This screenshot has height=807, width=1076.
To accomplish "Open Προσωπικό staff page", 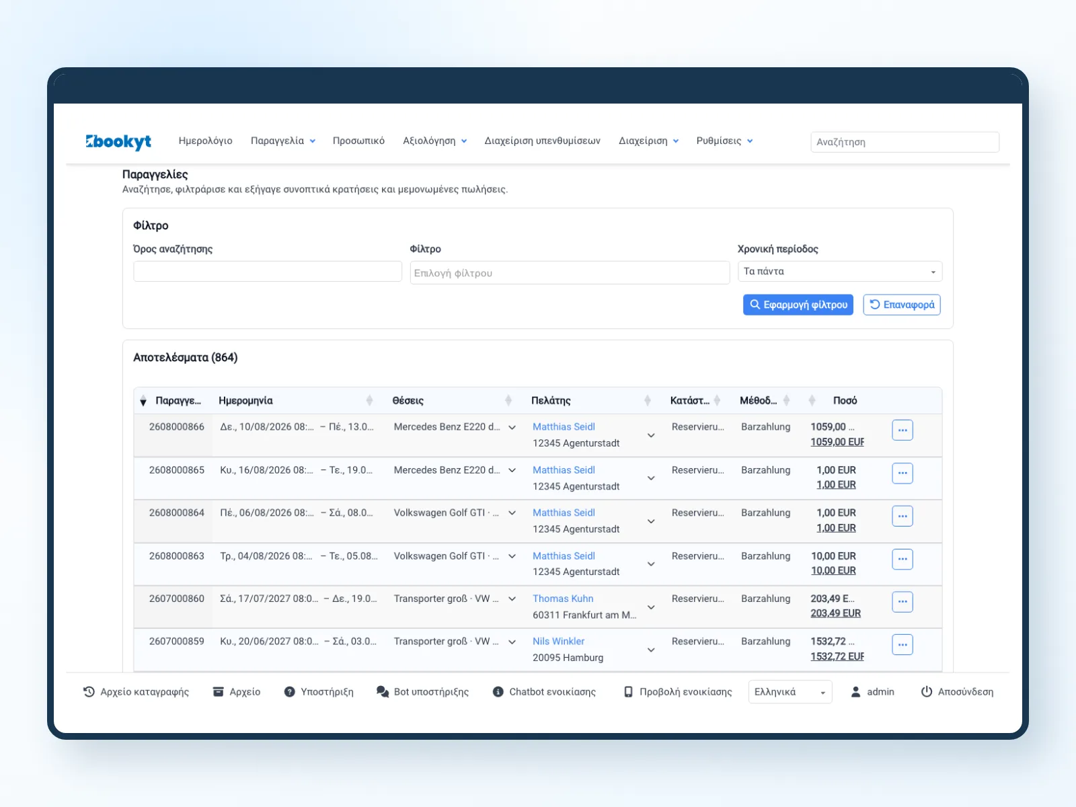I will click(358, 141).
